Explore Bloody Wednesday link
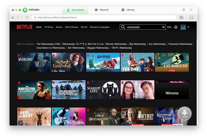The height and width of the screenshot is (138, 207). (116, 44)
